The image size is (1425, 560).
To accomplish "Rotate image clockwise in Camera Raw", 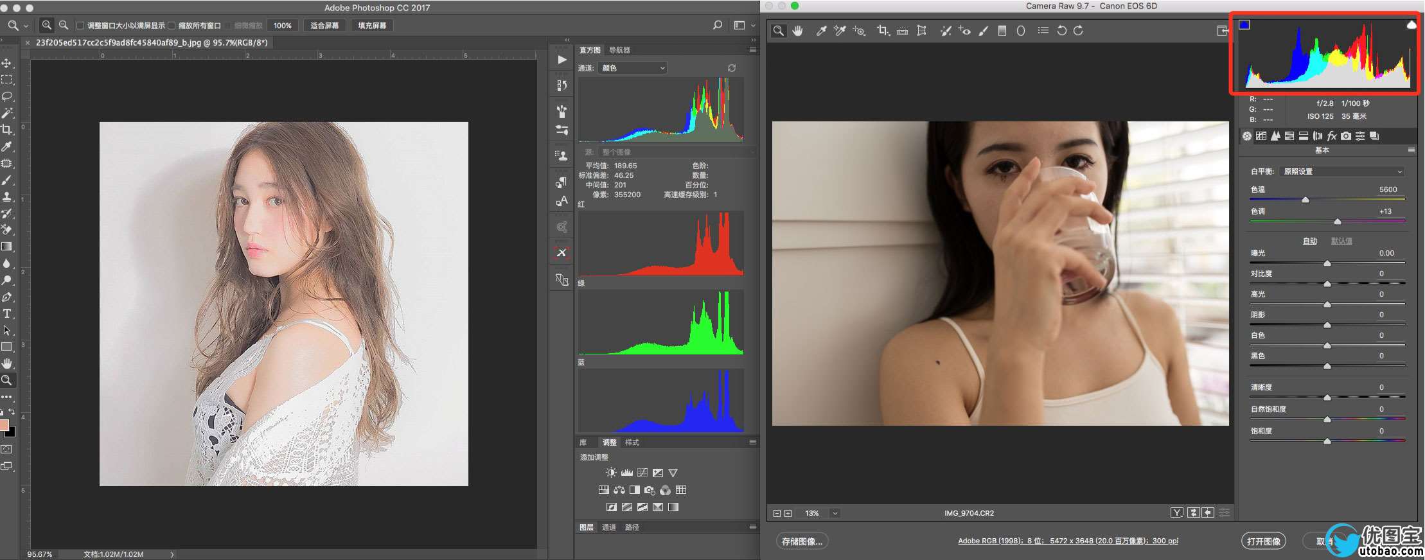I will (1079, 30).
